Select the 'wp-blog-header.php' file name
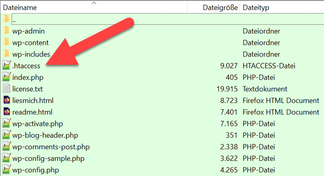The image size is (324, 176). point(45,135)
